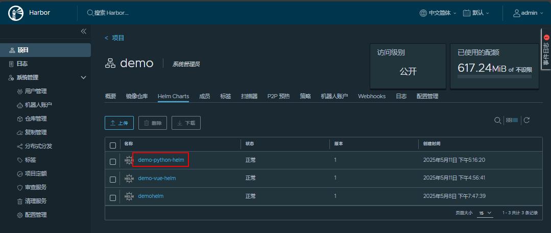Click the 清理服务 trash icon
551x233 pixels.
click(x=20, y=201)
